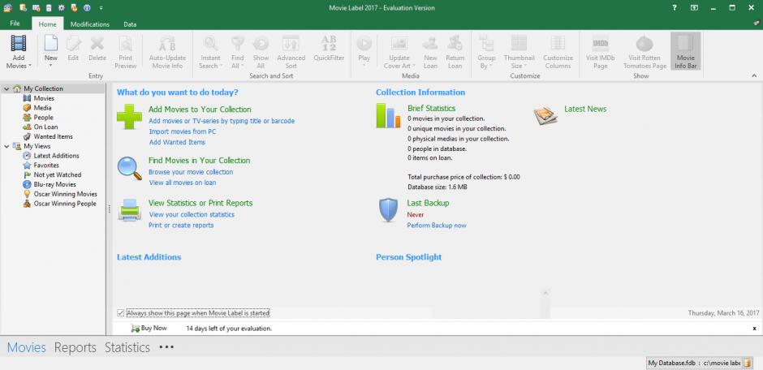Select Wanted Items in the tree
763x370 pixels.
[x=53, y=136]
